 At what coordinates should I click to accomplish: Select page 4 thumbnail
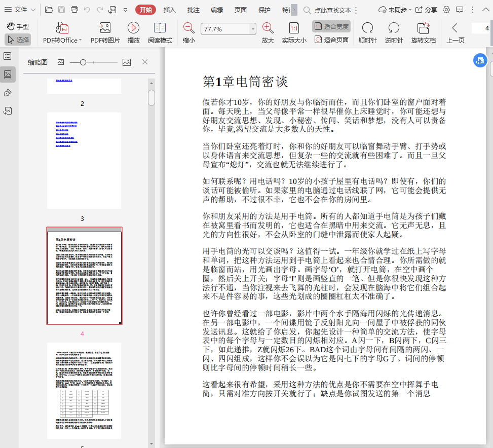point(84,276)
